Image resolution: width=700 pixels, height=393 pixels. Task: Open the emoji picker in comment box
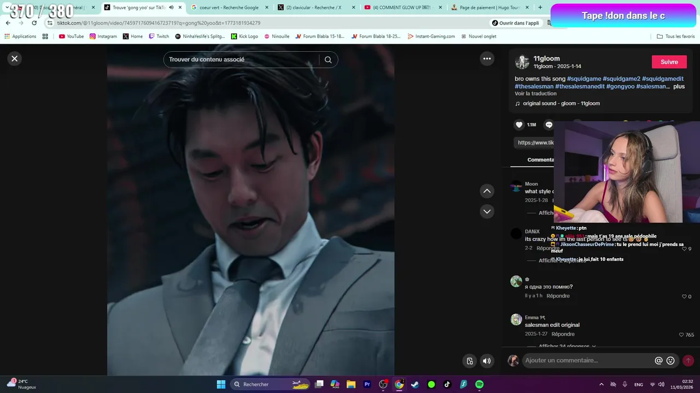[x=670, y=360]
